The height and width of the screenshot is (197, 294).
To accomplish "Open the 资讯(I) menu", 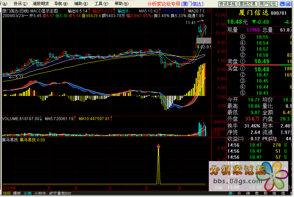I will pyautogui.click(x=20, y=4).
